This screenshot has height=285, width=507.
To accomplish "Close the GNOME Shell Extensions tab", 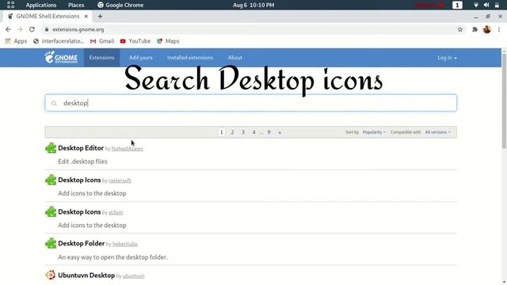I will point(86,16).
